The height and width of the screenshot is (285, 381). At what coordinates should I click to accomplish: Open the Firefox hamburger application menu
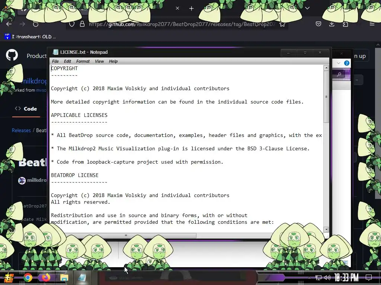[x=372, y=24]
